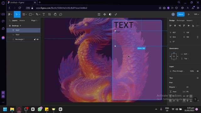The image size is (201, 113).
Task: Click the crop/edit object icon
Action: click(99, 14)
